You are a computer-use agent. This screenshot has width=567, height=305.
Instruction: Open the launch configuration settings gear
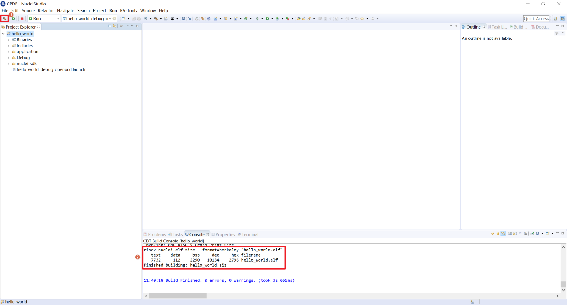coord(114,18)
